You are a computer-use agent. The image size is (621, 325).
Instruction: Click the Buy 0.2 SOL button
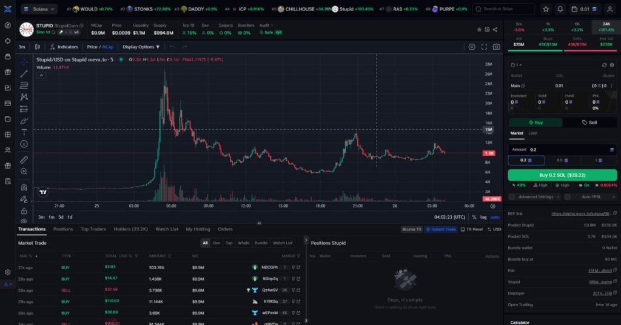(562, 175)
